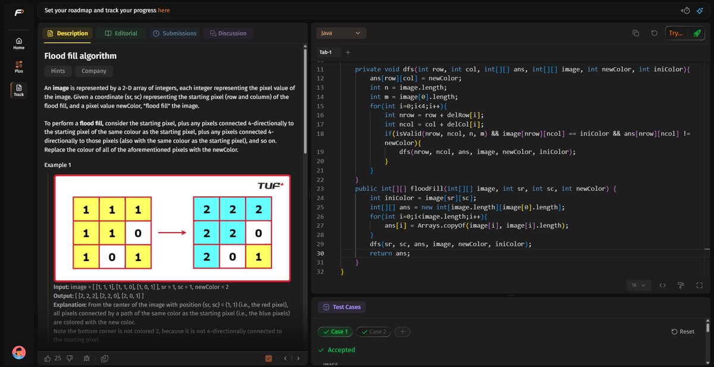Image resolution: width=714 pixels, height=367 pixels.
Task: Select Tab-1 in the editor
Action: click(x=326, y=52)
